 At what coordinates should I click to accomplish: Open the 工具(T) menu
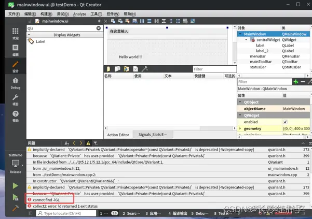pyautogui.click(x=97, y=14)
